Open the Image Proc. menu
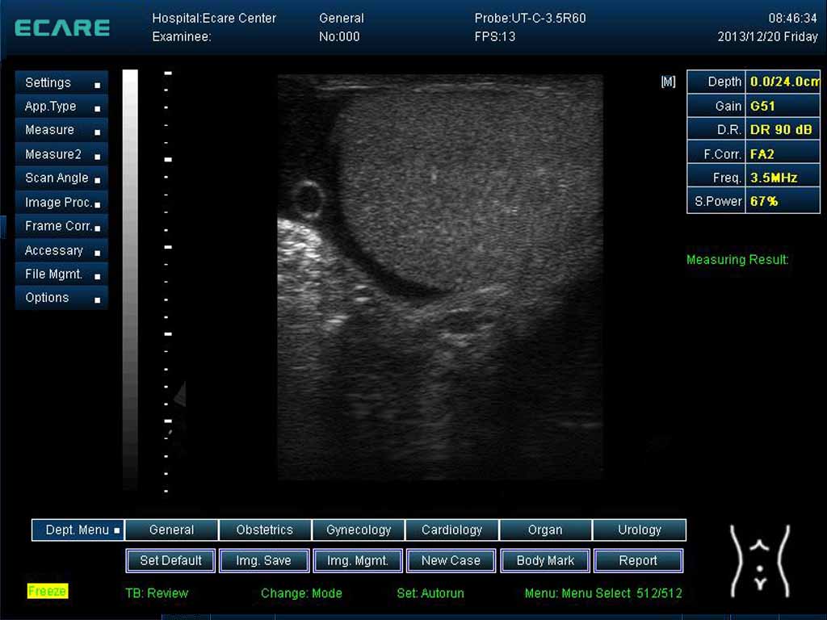Viewport: 827px width, 620px height. click(x=61, y=203)
